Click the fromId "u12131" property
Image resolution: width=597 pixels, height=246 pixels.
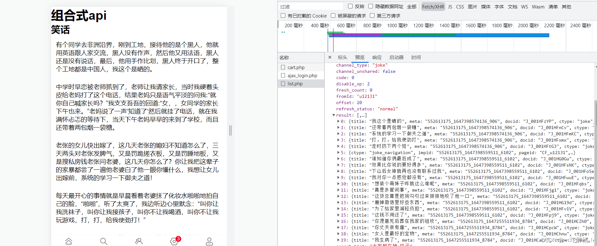pyautogui.click(x=357, y=96)
